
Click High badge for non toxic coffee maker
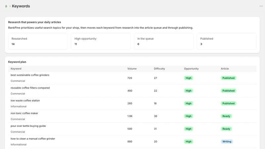tap(188, 116)
